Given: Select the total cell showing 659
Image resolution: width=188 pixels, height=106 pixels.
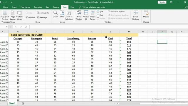Looking at the screenshot, I should pyautogui.click(x=129, y=42).
